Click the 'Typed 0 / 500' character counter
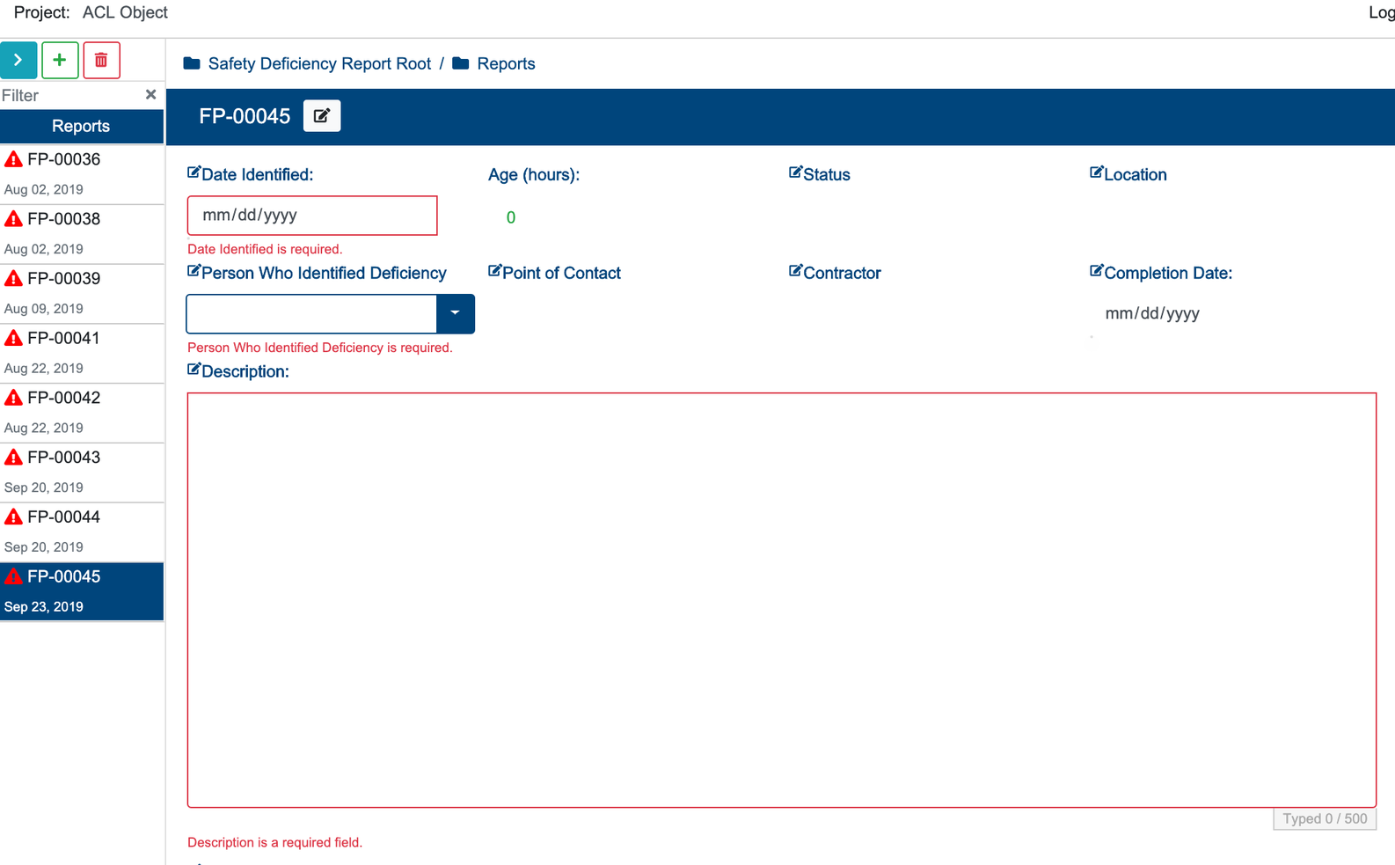Screen dimensions: 1395x865 coord(1325,818)
